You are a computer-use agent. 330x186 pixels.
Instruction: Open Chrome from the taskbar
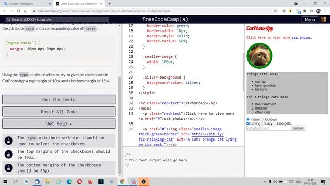122,181
